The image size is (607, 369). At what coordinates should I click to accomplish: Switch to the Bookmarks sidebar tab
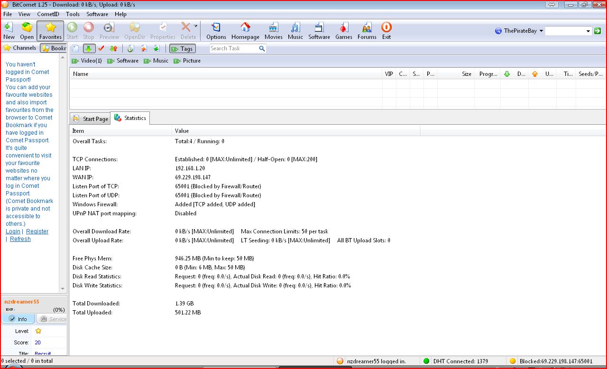(53, 48)
